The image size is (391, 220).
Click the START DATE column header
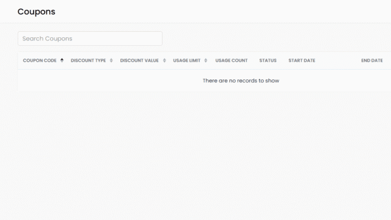click(x=302, y=61)
